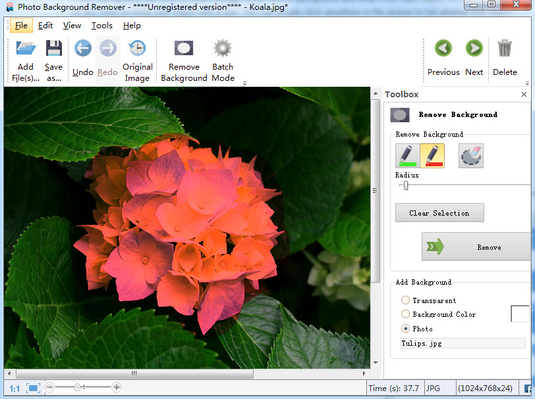Go to the Next image
The image size is (535, 399).
tap(474, 58)
